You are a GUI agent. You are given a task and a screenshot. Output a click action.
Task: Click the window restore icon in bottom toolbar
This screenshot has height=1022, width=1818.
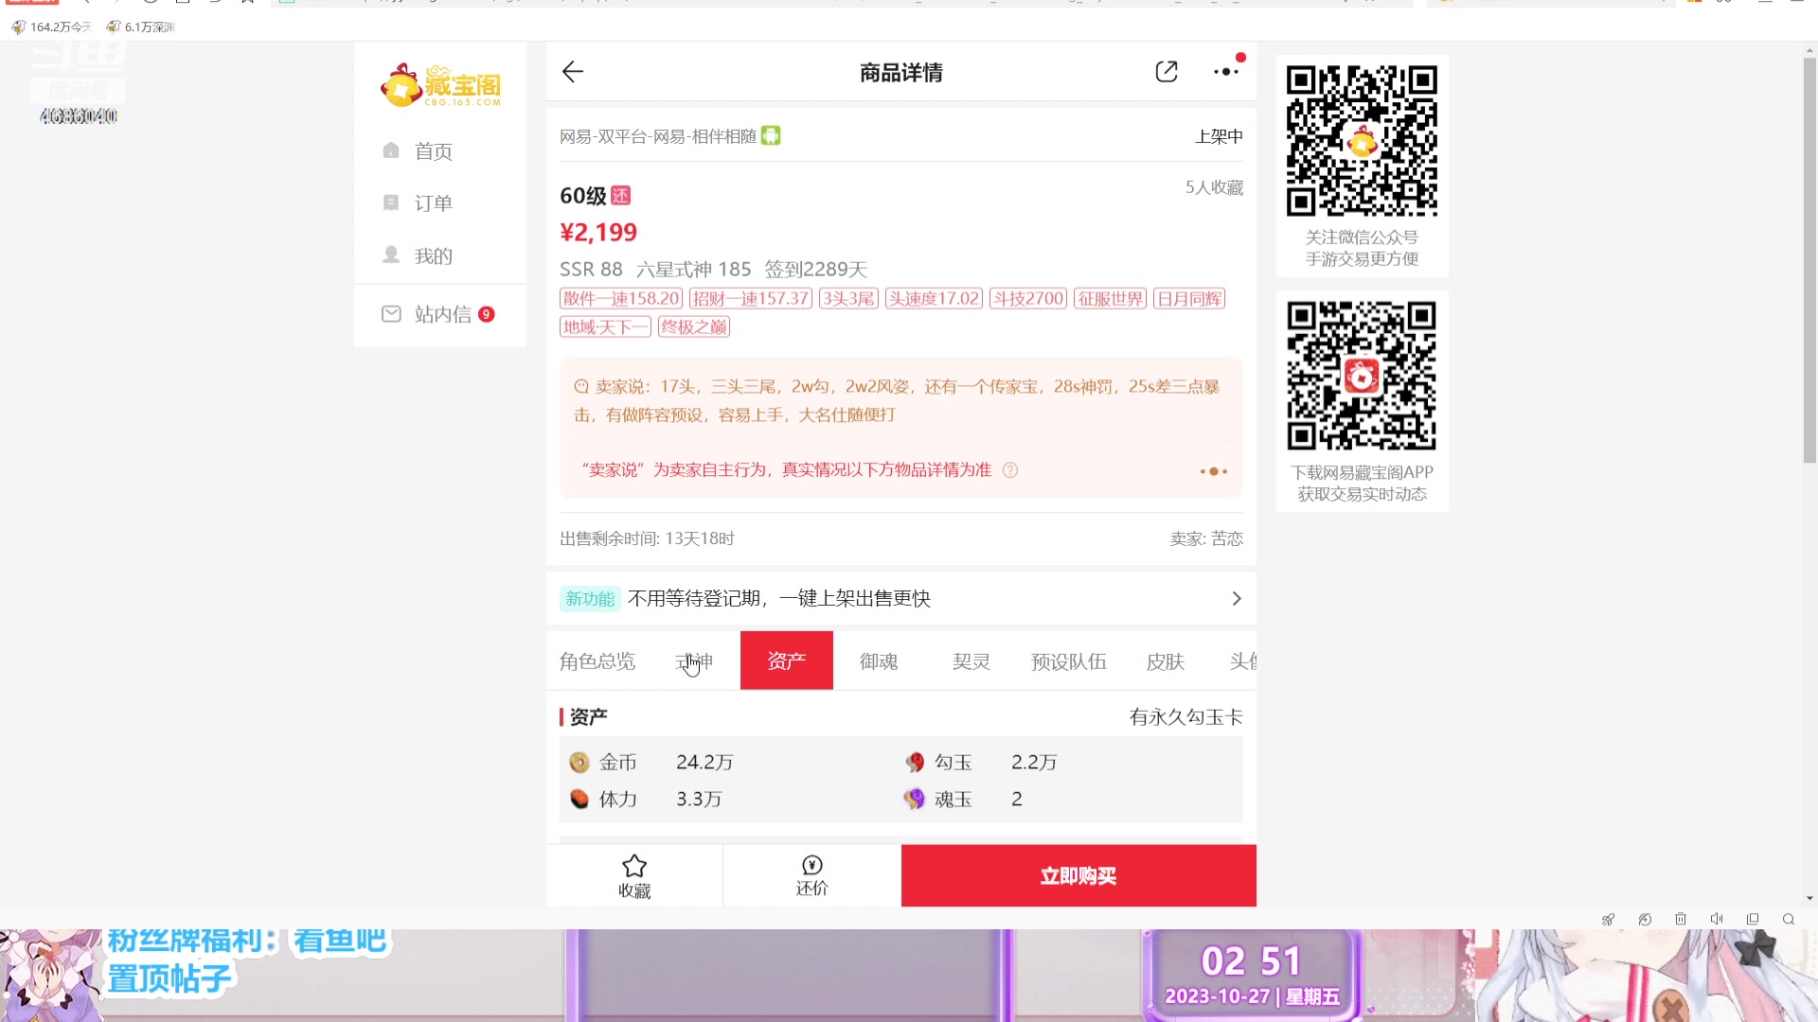pos(1753,919)
